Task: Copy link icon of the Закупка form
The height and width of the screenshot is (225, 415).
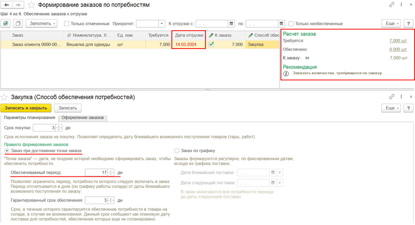Action: (x=391, y=97)
